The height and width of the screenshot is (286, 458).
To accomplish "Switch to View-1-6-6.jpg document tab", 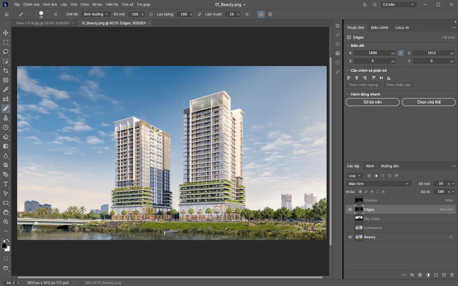I will pos(43,23).
